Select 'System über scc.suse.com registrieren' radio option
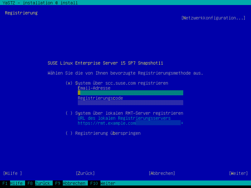 [x=69, y=83]
